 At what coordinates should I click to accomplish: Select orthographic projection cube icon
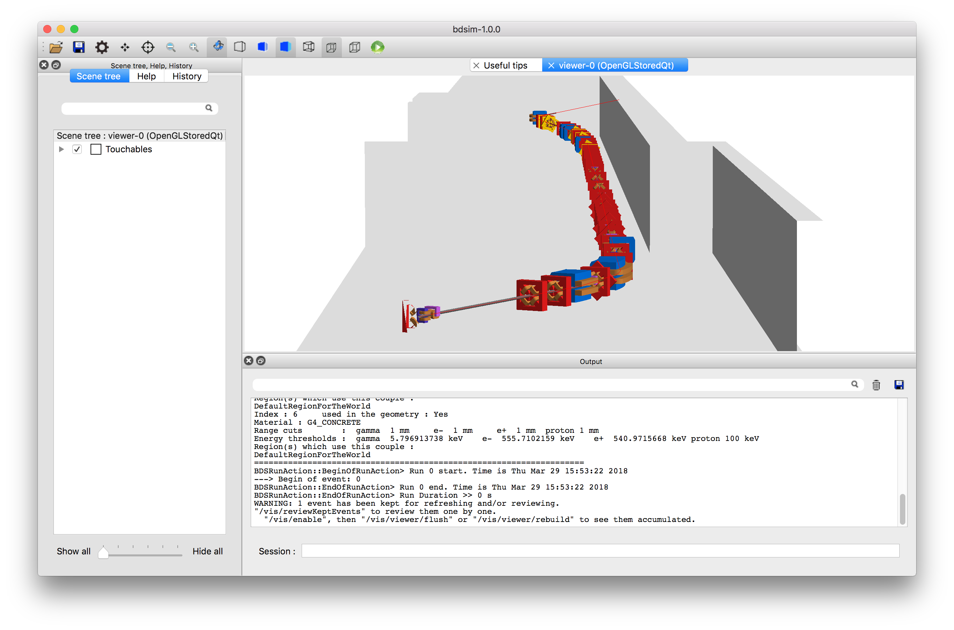click(355, 47)
